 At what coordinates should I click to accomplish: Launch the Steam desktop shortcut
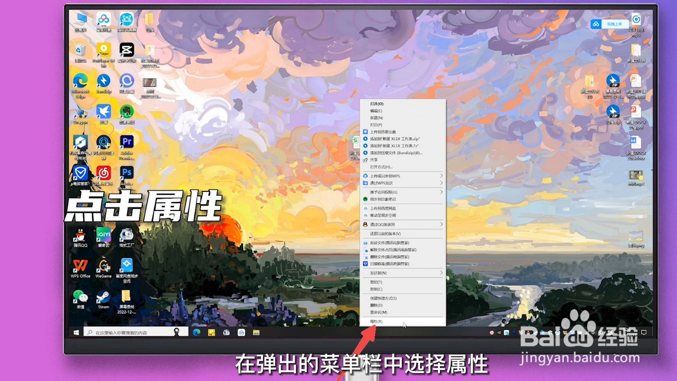(x=104, y=299)
